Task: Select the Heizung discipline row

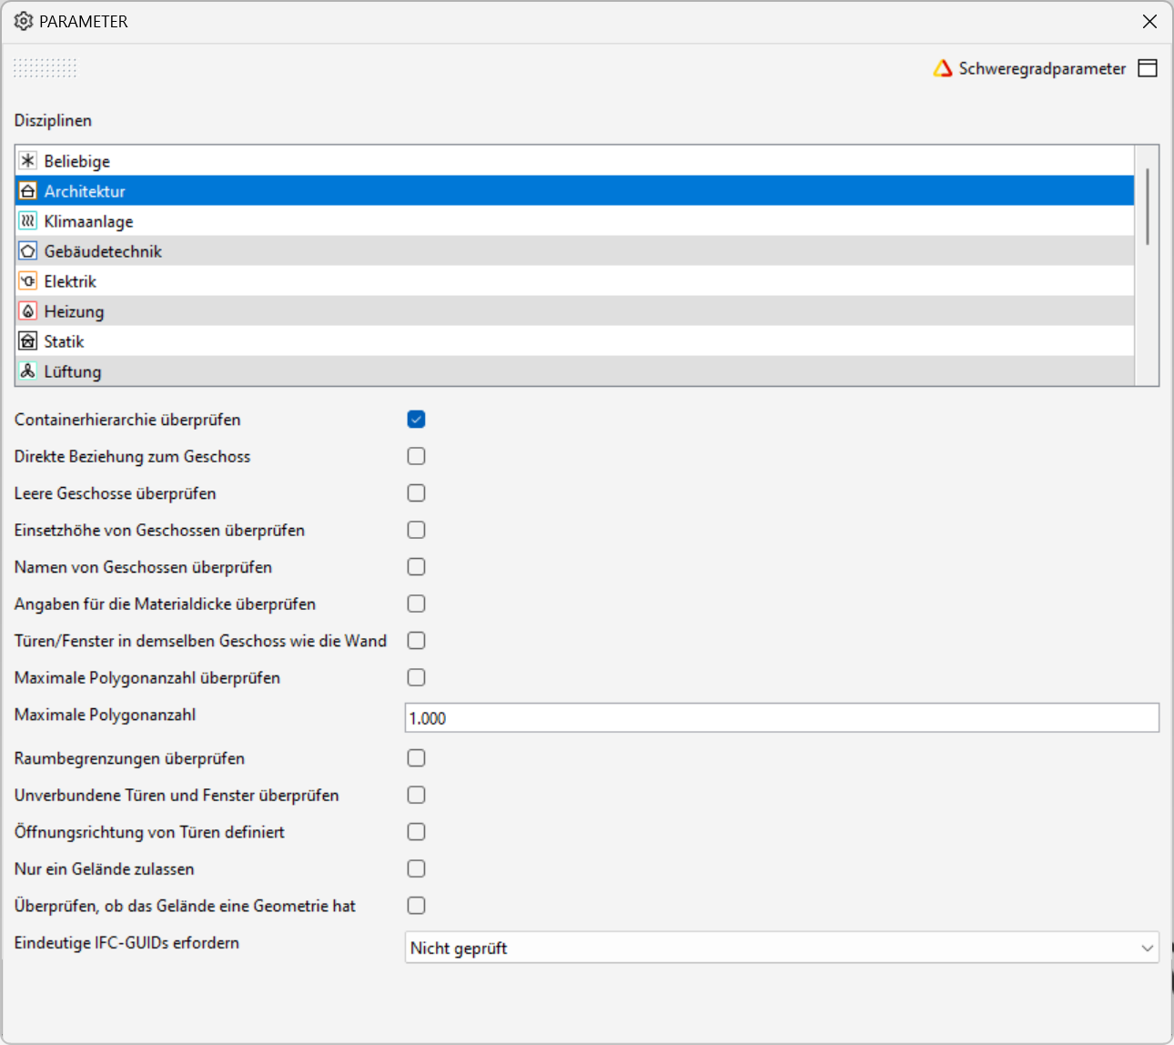Action: [x=575, y=311]
